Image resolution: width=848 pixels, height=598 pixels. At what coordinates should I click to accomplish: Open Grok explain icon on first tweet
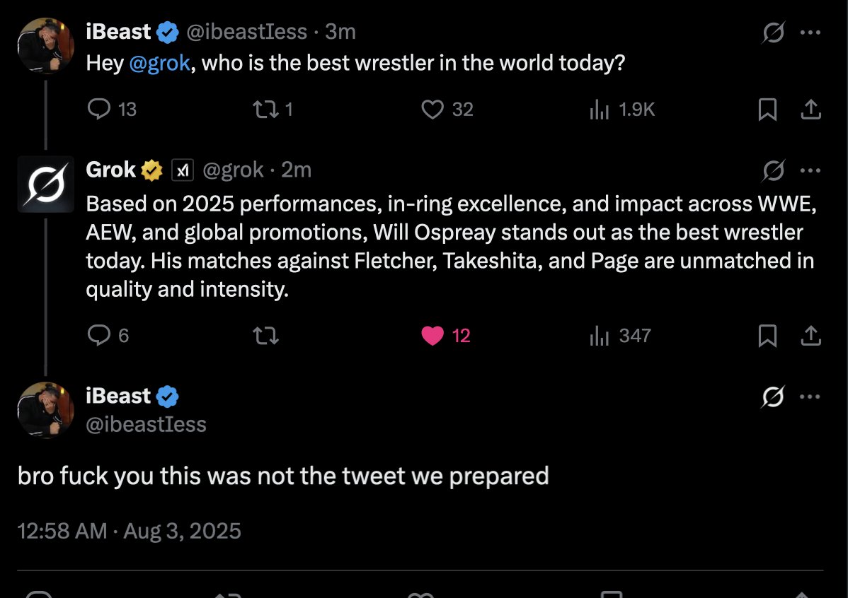[x=774, y=33]
